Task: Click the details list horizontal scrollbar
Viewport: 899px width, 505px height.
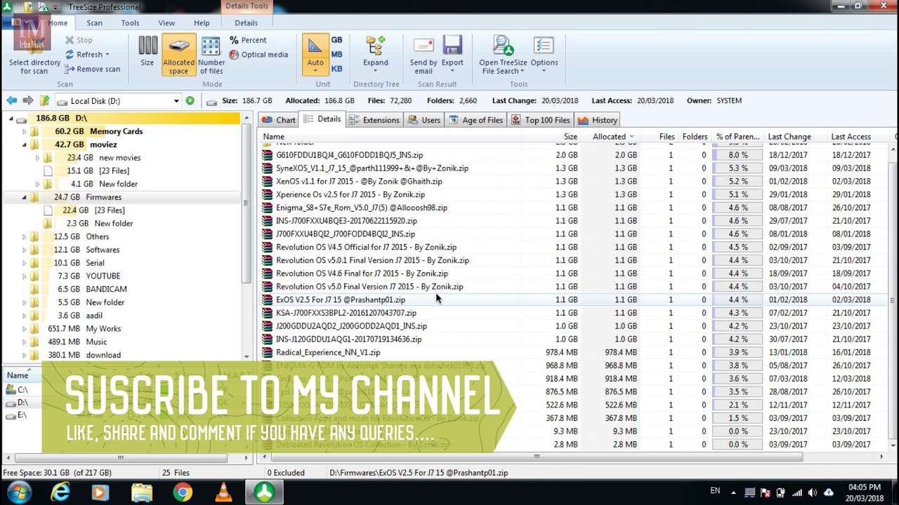Action: pos(536,457)
